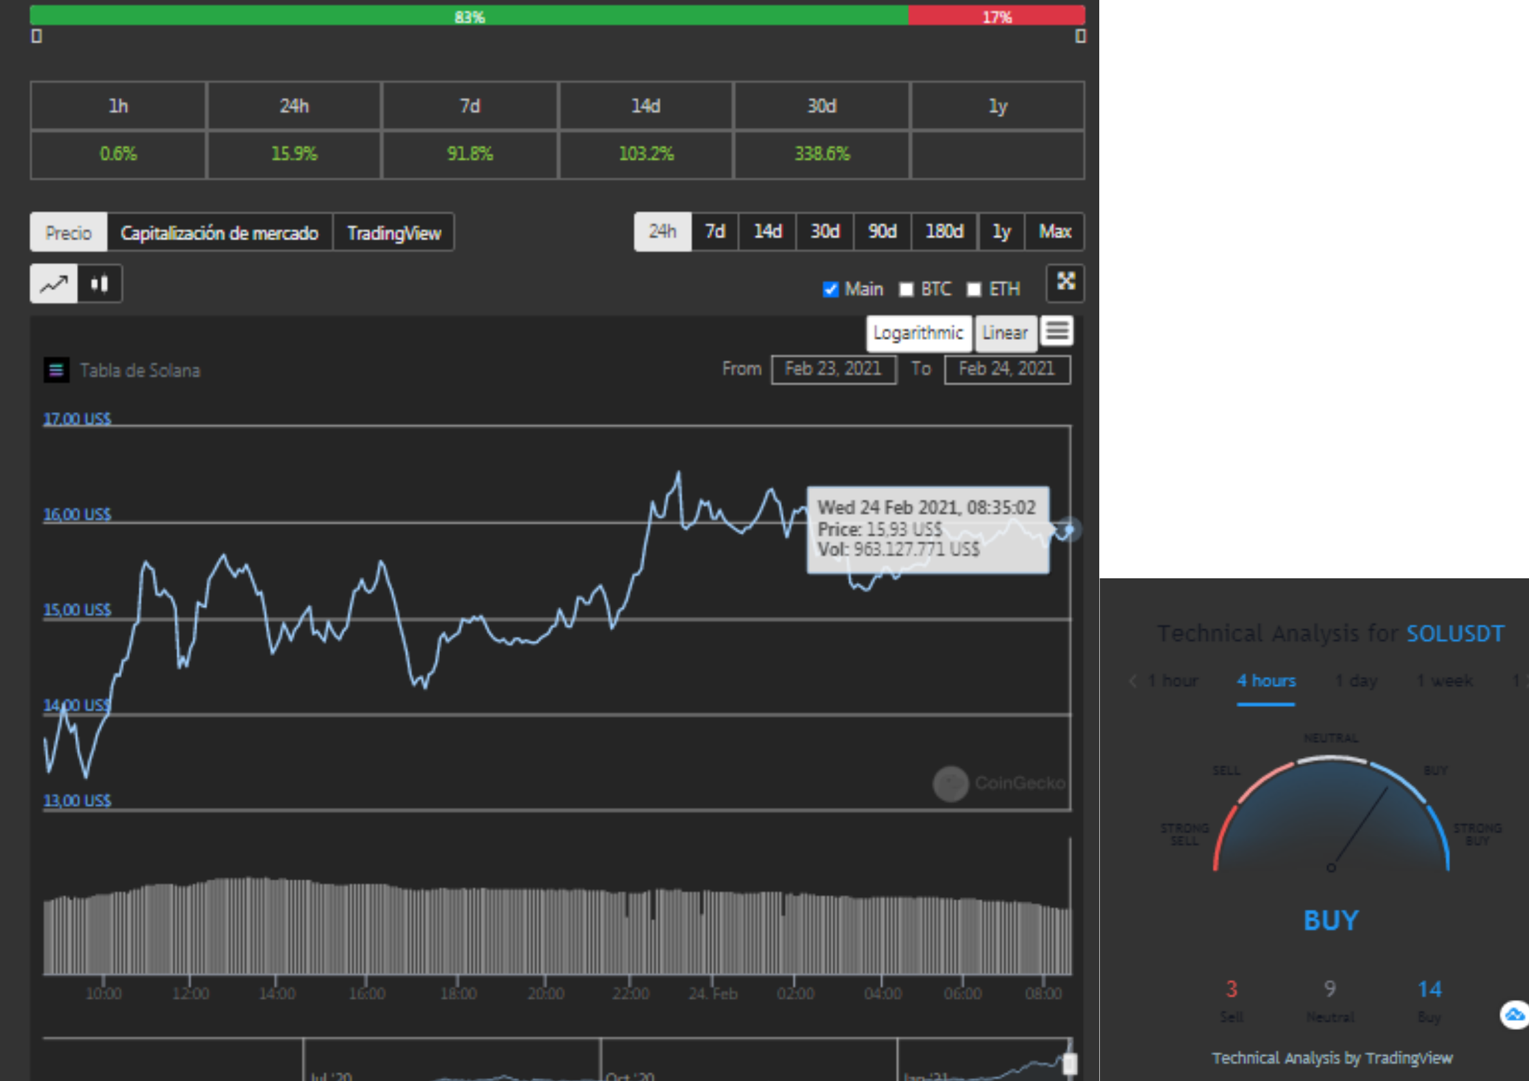Open the Capitalización de mercado tab
This screenshot has width=1529, height=1081.
(219, 232)
